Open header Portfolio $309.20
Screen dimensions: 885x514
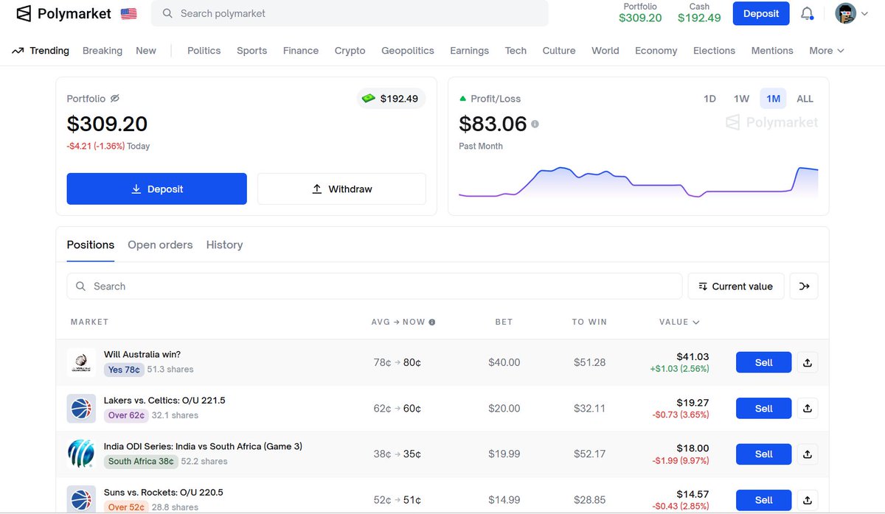click(640, 13)
